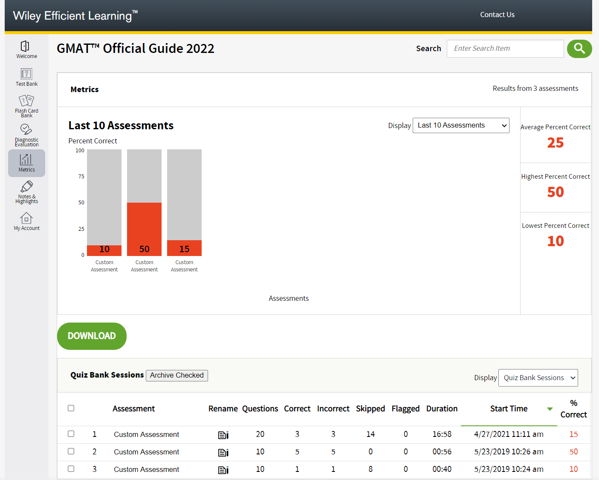Open Custom Assessment started 10:26 am
The image size is (599, 480).
pyautogui.click(x=146, y=452)
